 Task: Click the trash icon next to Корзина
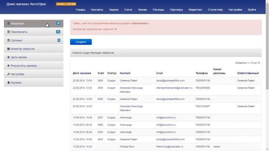8,83
